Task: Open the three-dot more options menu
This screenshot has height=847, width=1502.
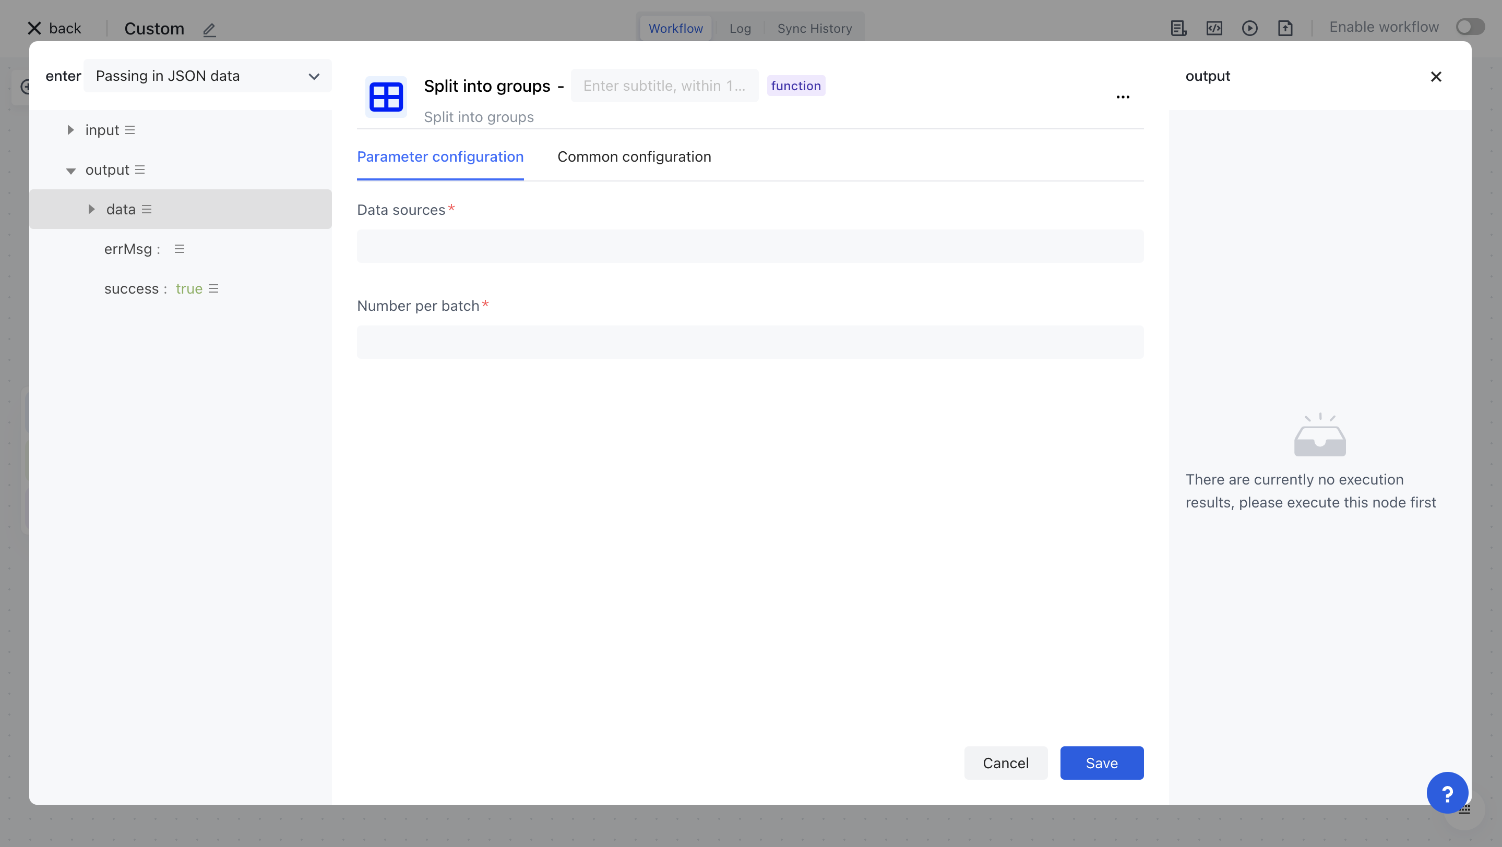Action: [1123, 96]
